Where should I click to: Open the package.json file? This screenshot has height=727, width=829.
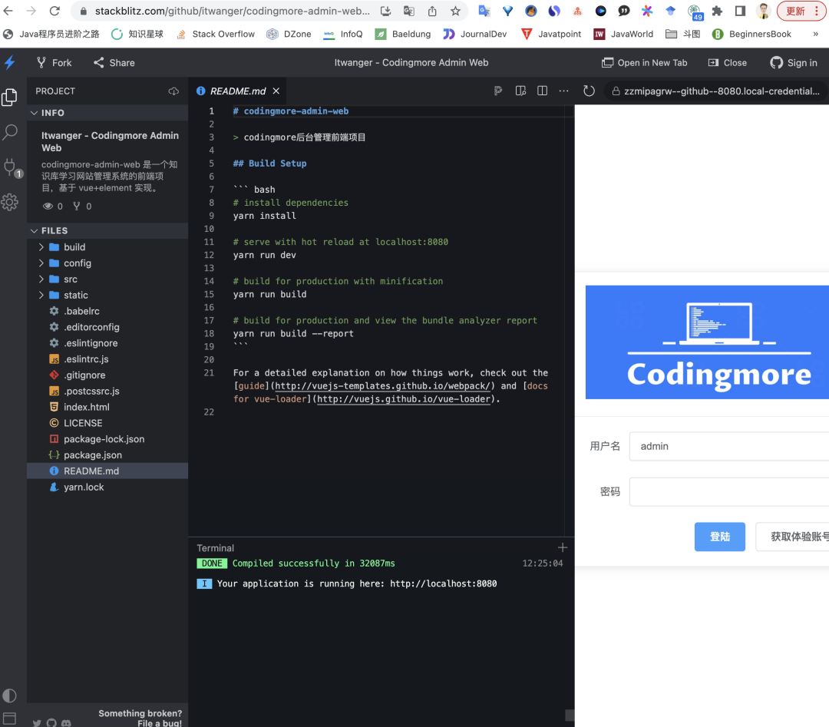tap(107, 455)
